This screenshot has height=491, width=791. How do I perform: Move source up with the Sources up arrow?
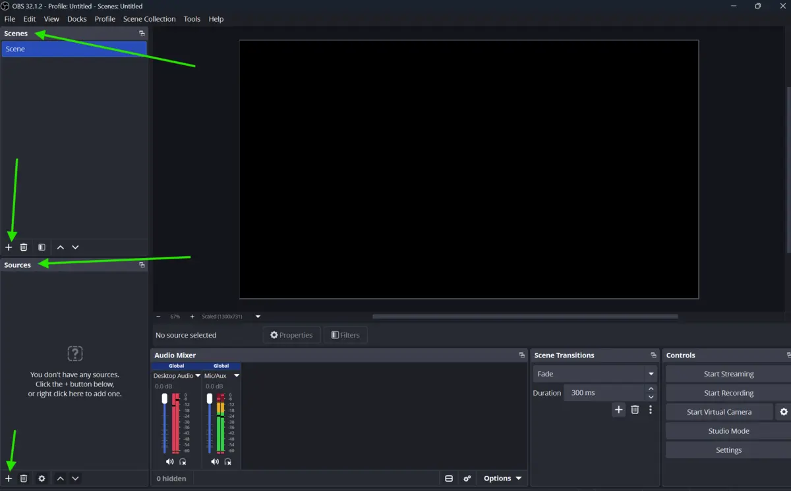tap(60, 478)
